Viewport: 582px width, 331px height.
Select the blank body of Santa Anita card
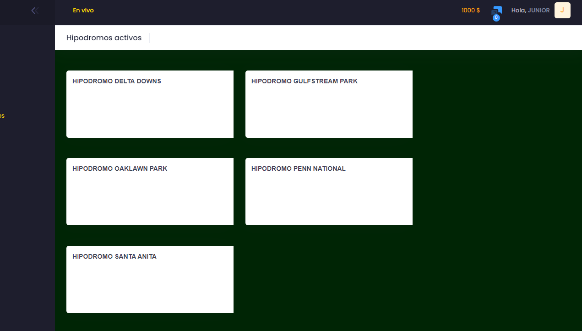click(150, 288)
